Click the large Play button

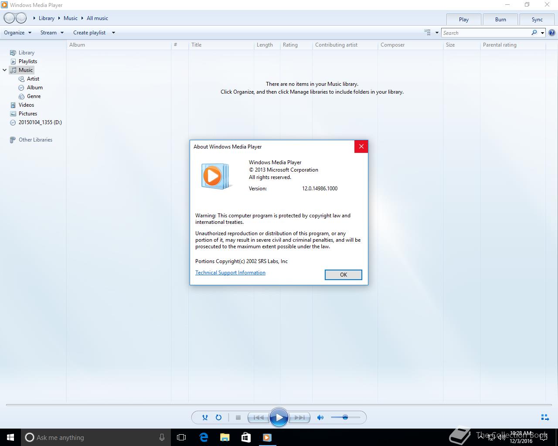(x=279, y=417)
